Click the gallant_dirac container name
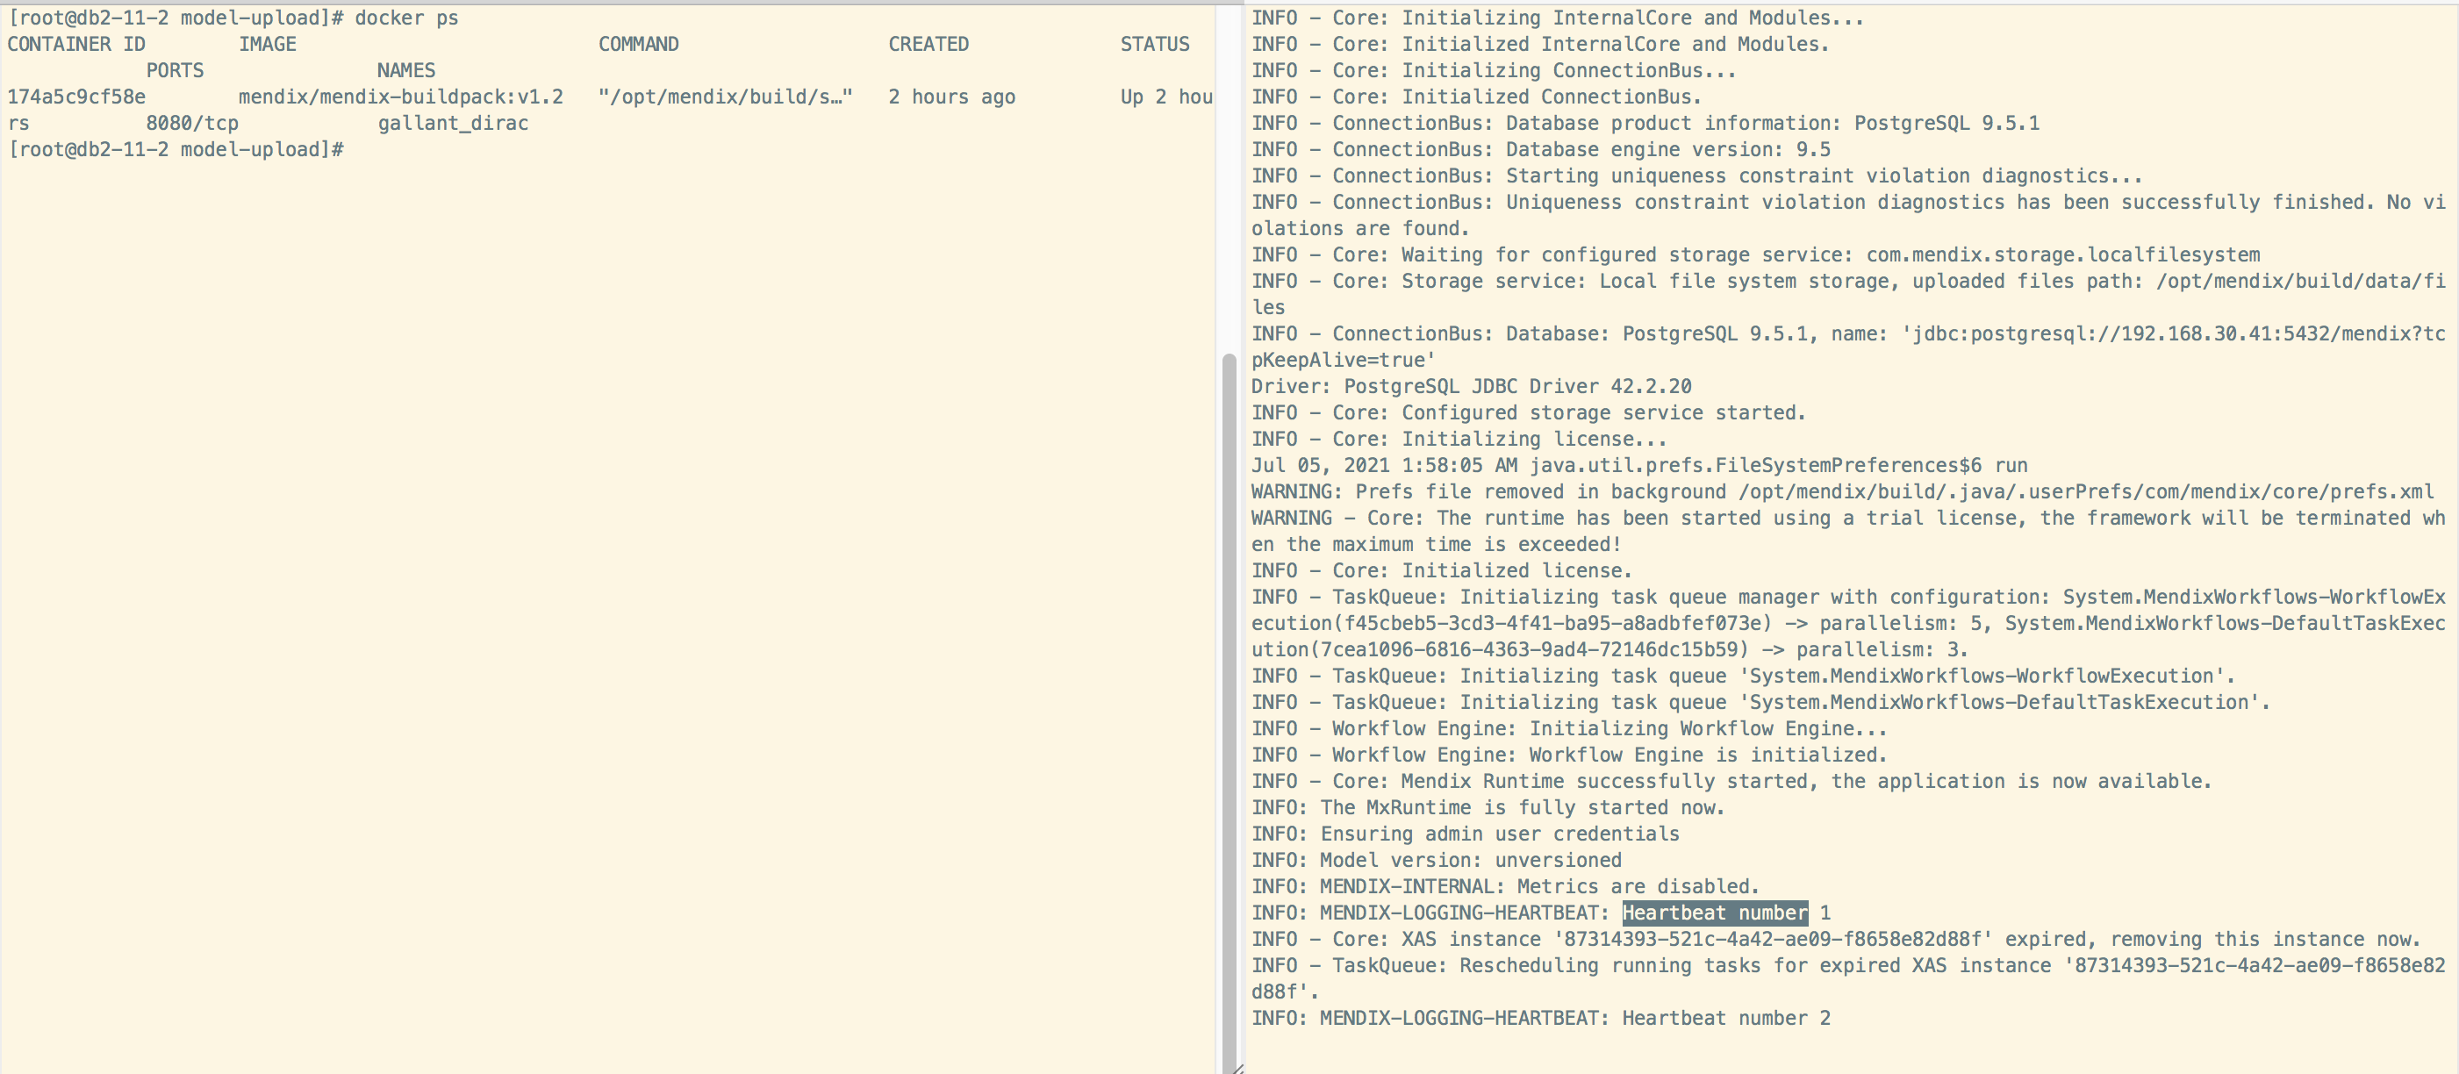 [453, 123]
